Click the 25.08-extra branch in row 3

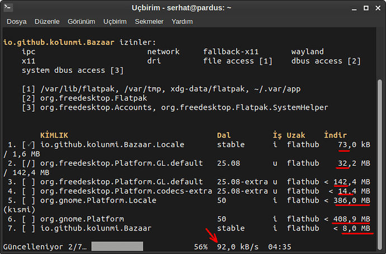coord(242,182)
